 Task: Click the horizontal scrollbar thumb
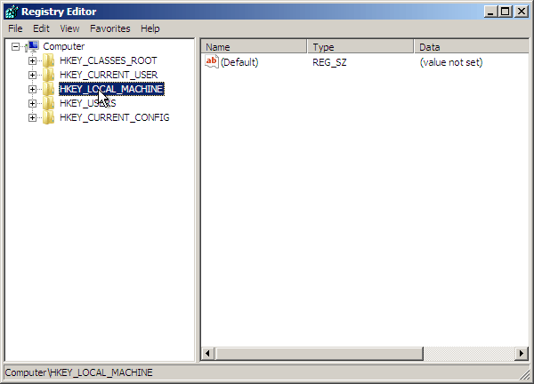pyautogui.click(x=320, y=354)
